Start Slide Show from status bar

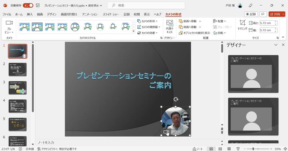pos(238,149)
